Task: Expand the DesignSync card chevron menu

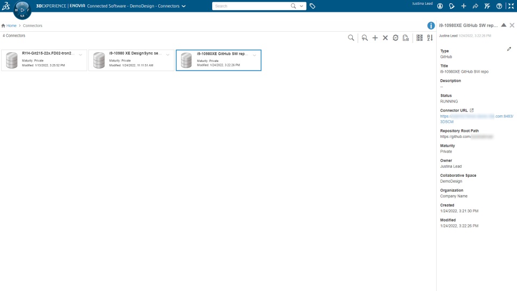Action: (x=167, y=55)
